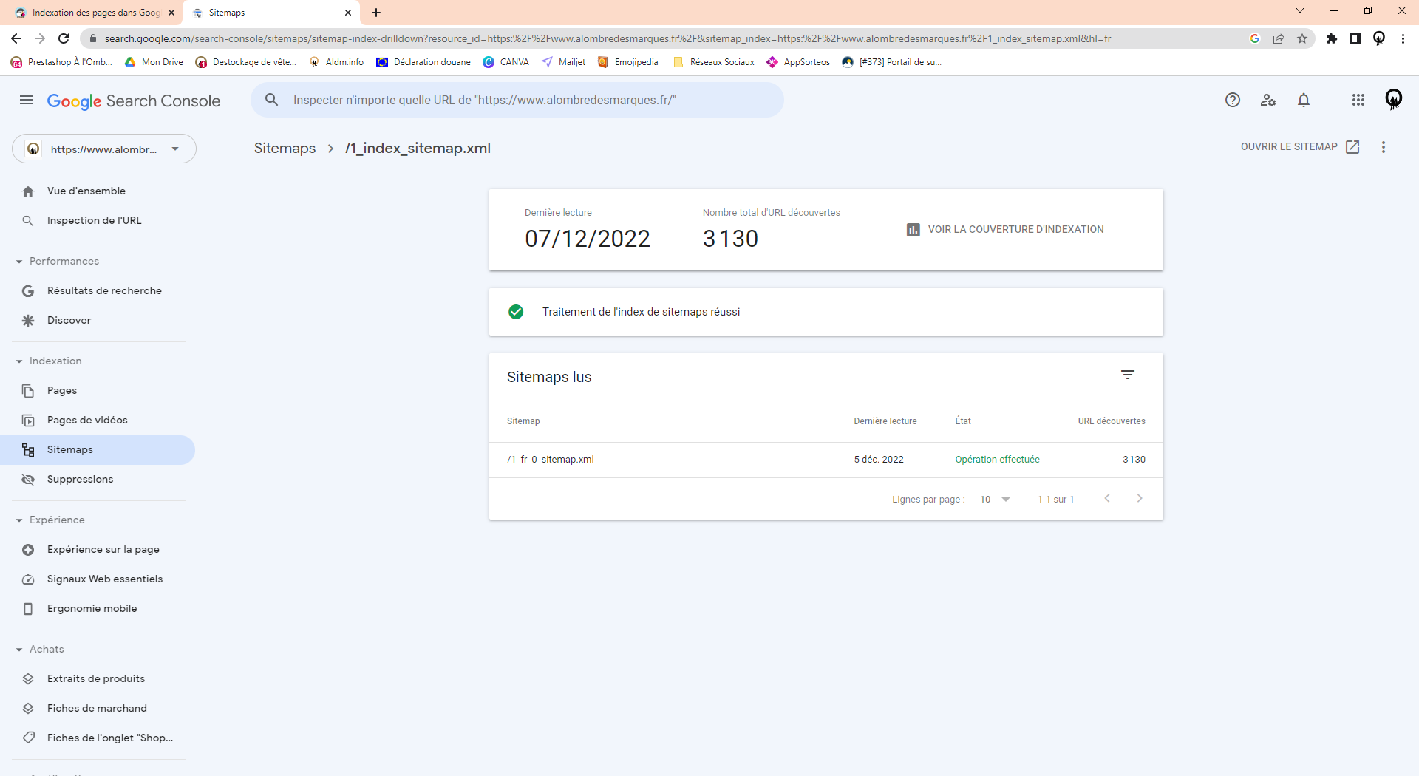Click Ouvrir le sitemap button
The width and height of the screenshot is (1419, 776).
pyautogui.click(x=1299, y=147)
